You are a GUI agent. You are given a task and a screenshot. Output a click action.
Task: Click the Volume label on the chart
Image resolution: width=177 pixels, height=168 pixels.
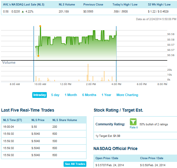[9, 63]
